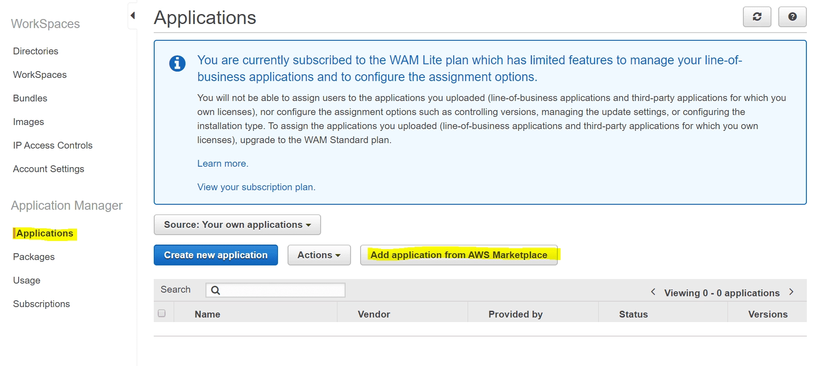
Task: Open Subscriptions in the sidebar
Action: click(x=42, y=304)
